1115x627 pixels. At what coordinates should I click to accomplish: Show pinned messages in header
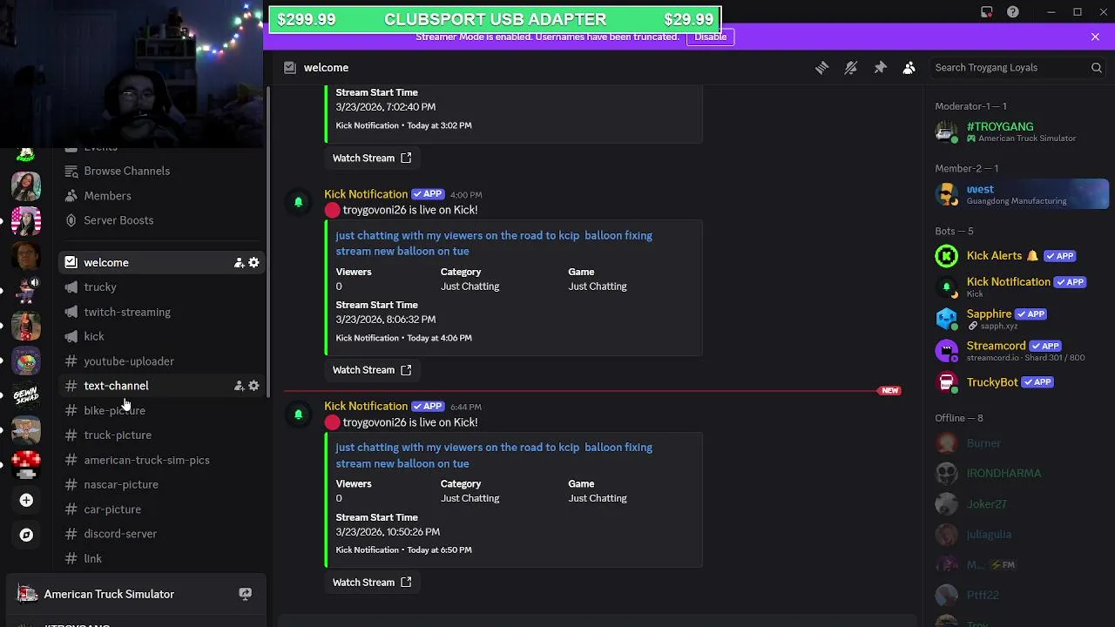880,67
